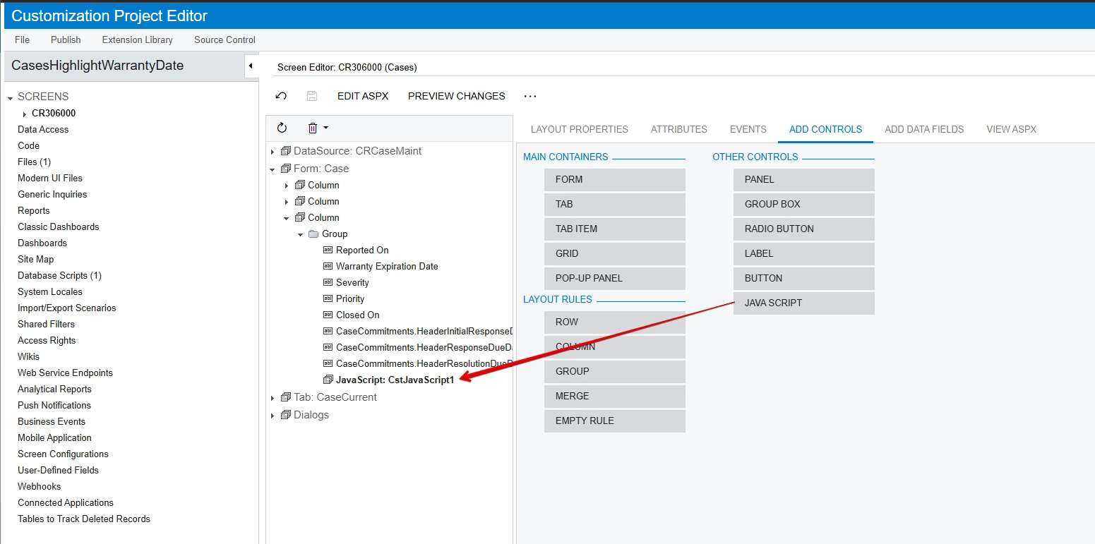Click the save disk icon
Viewport: 1095px width, 544px height.
pos(312,96)
